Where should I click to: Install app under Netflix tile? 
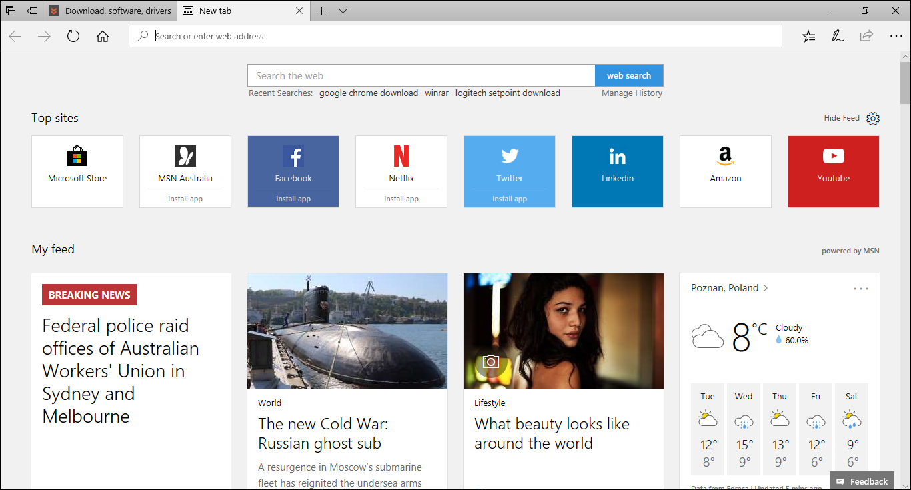(401, 199)
